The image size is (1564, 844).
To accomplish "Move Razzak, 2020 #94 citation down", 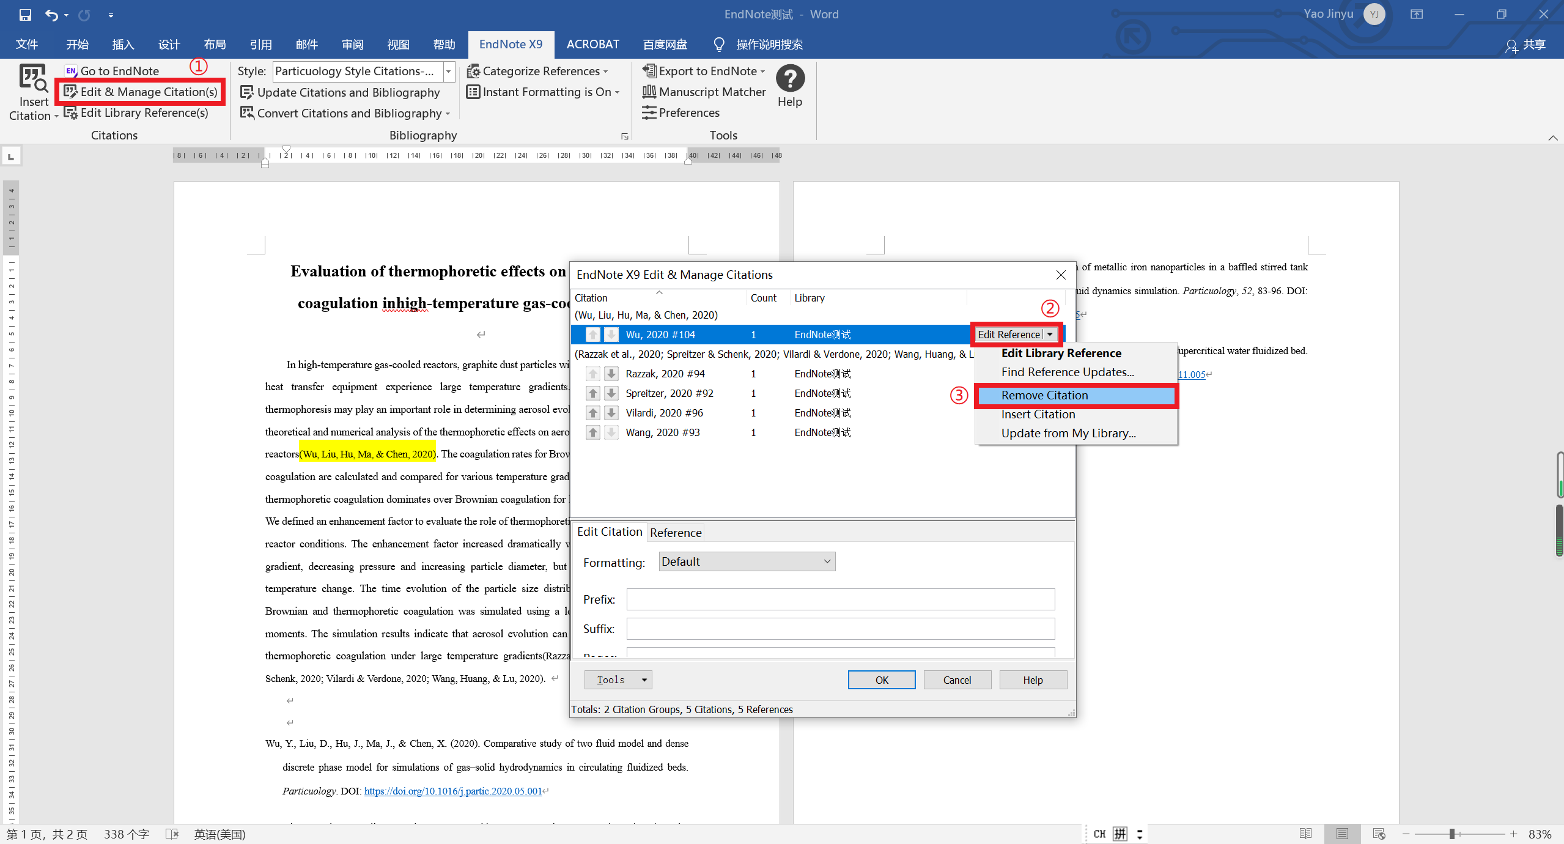I will (x=611, y=374).
